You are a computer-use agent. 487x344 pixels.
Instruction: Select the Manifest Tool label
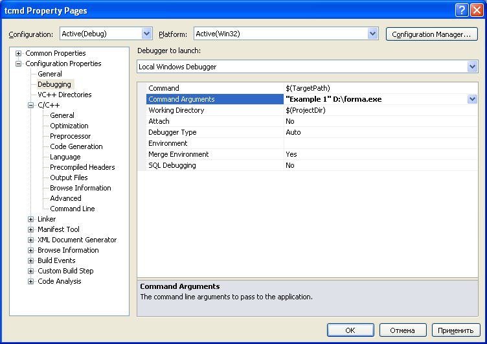click(x=58, y=229)
